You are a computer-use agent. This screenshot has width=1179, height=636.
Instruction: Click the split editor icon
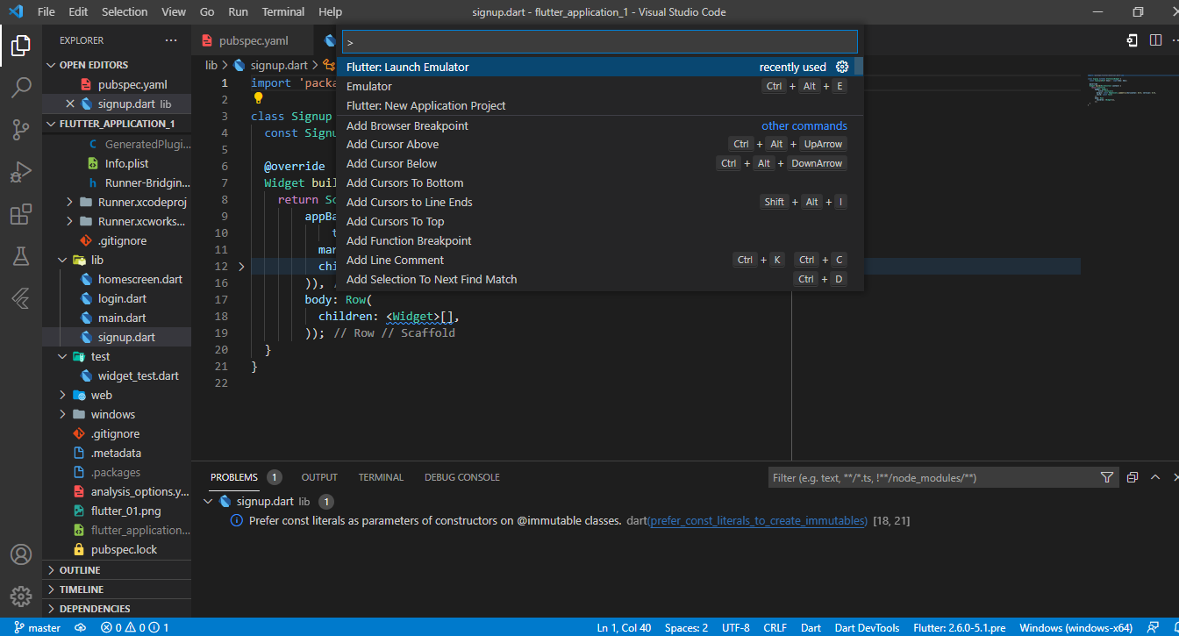tap(1156, 40)
